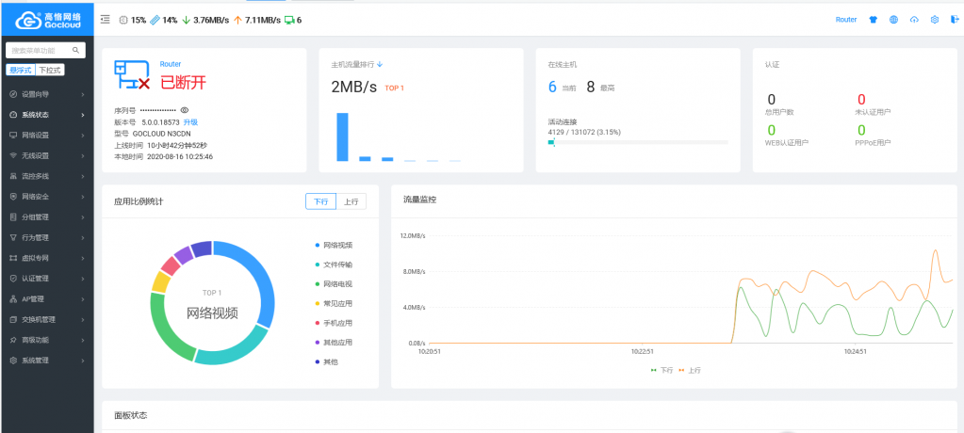Click the globe language icon in header
This screenshot has height=433, width=964.
click(893, 20)
